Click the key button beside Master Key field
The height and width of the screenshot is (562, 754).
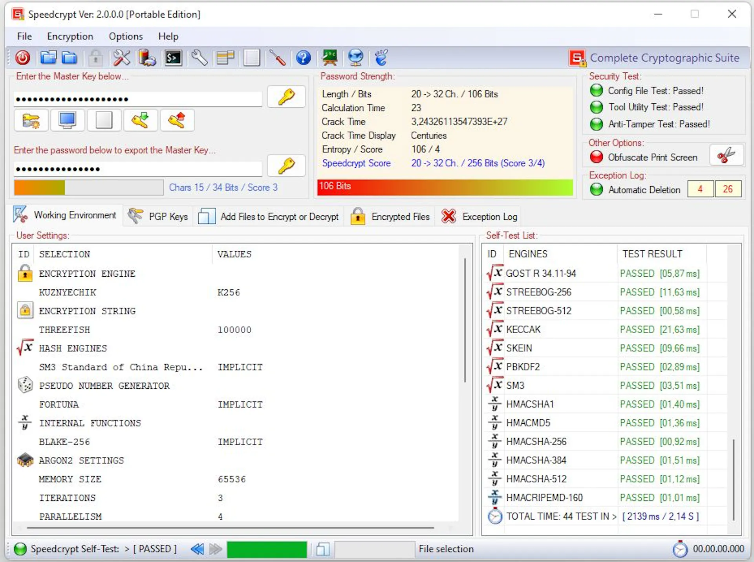[286, 97]
